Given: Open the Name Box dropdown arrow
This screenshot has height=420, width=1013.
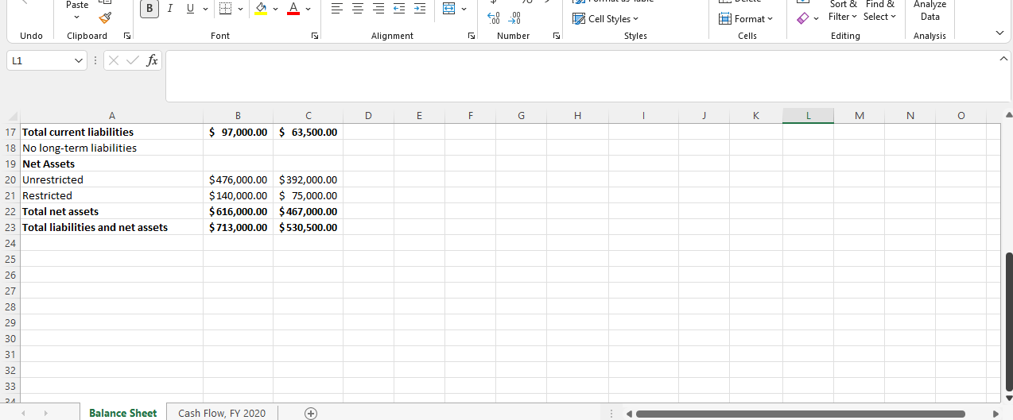Looking at the screenshot, I should (78, 60).
